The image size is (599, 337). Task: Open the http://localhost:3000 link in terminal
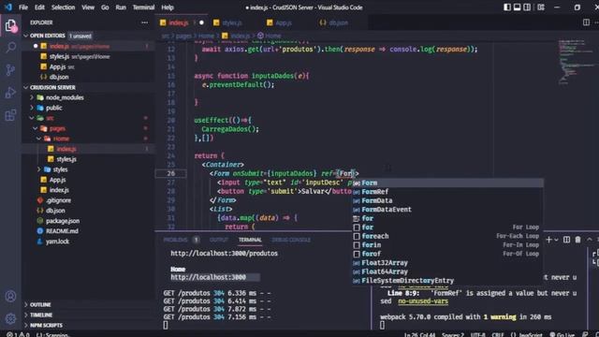click(x=208, y=277)
